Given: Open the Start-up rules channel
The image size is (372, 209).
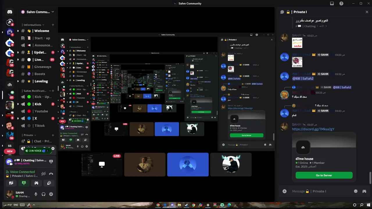Looking at the screenshot, I should point(38,38).
